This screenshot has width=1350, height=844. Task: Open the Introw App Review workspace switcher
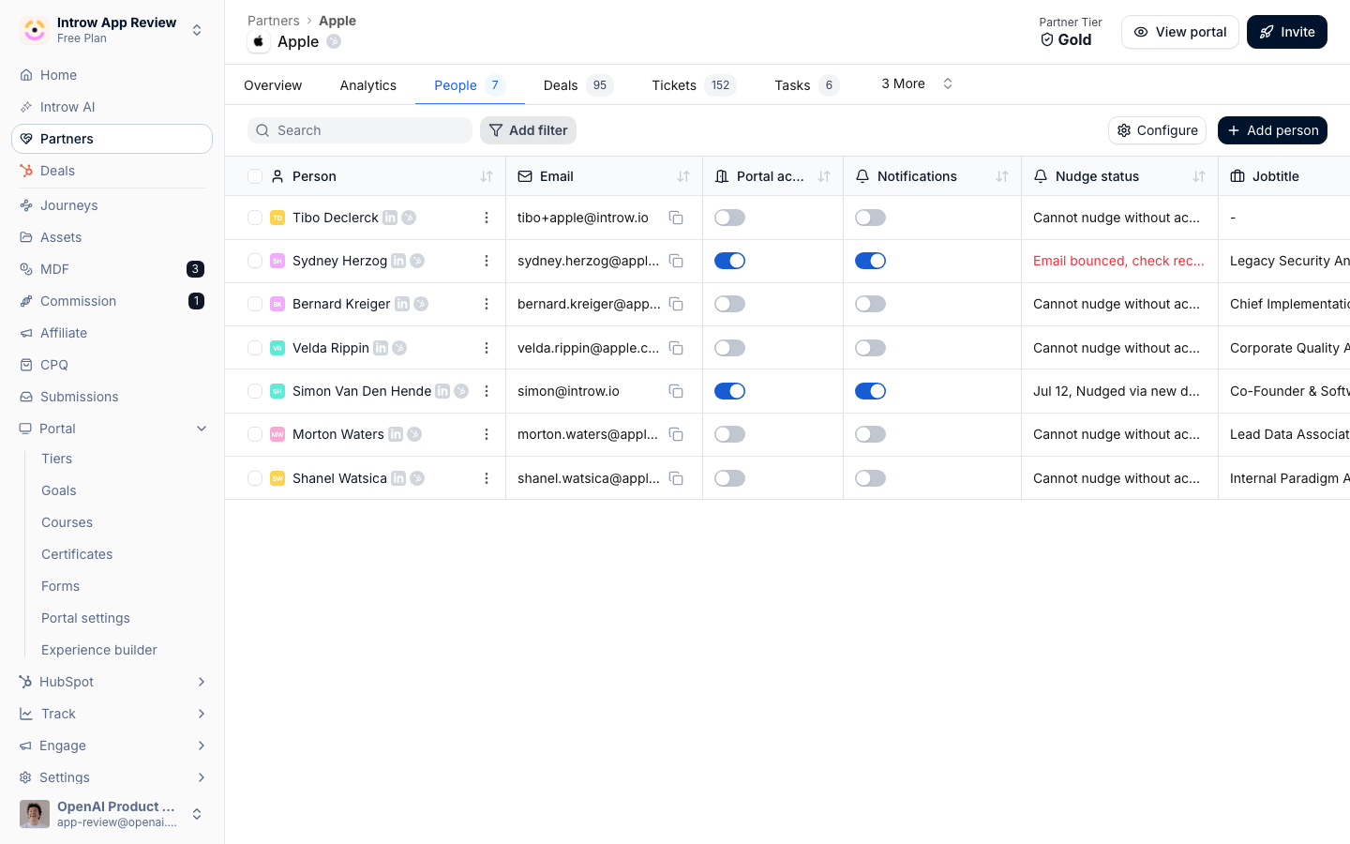[112, 30]
